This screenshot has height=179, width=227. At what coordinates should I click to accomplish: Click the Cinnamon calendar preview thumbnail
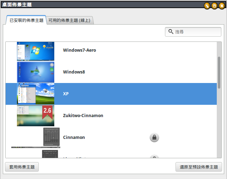pos(51,137)
